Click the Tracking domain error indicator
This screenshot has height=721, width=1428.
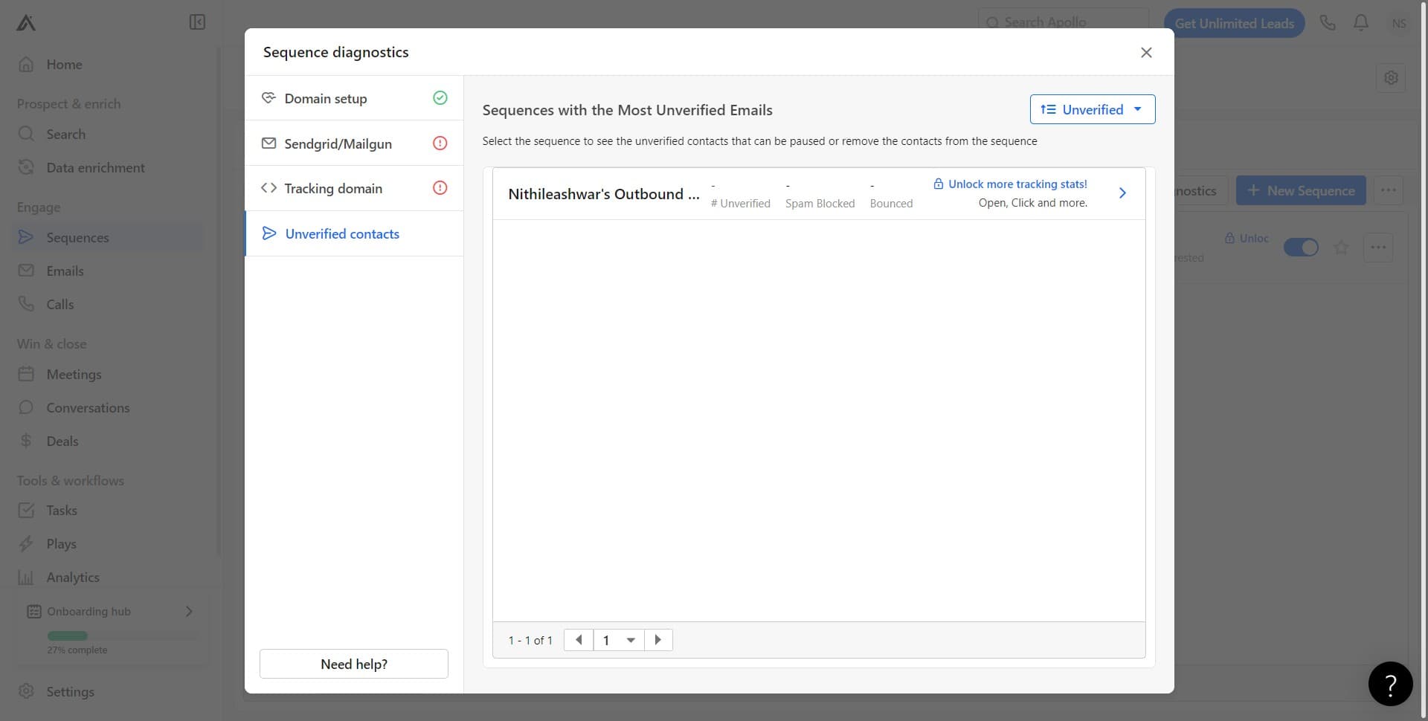pos(440,188)
